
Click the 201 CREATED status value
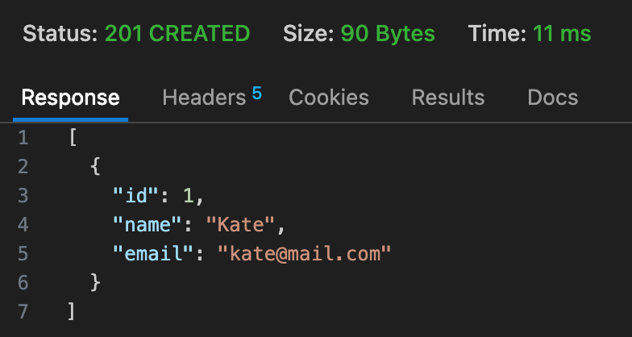pyautogui.click(x=177, y=34)
